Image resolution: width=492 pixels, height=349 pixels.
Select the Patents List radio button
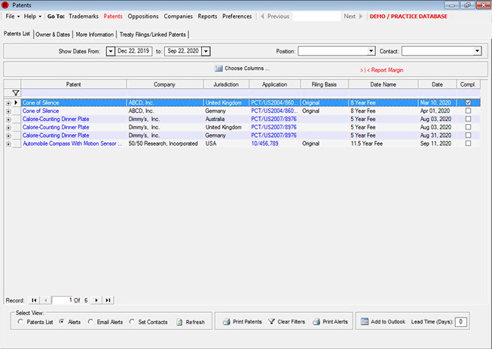pos(20,322)
